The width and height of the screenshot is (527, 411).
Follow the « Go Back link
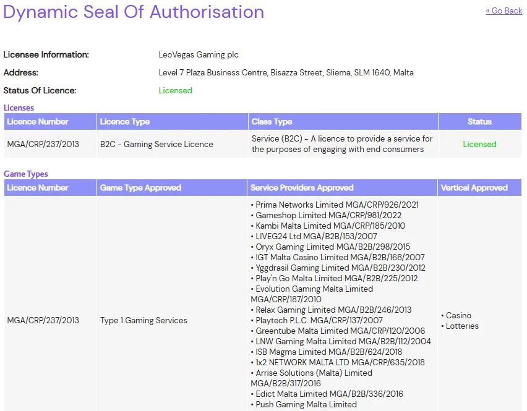pos(503,11)
